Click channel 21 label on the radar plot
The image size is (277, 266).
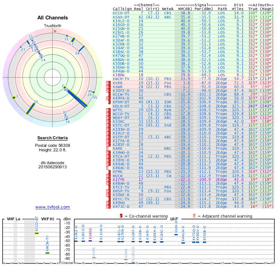click(x=23, y=49)
